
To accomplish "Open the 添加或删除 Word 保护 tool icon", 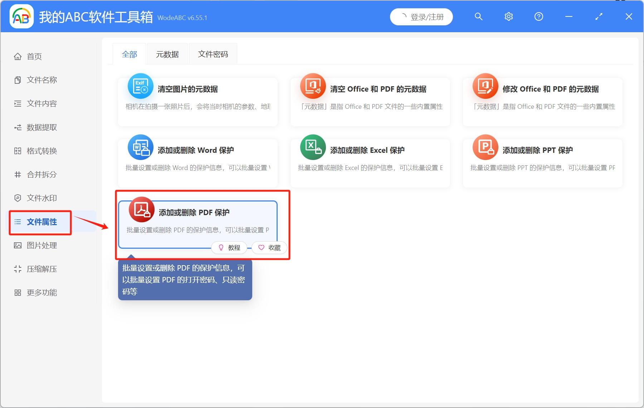I will (140, 147).
